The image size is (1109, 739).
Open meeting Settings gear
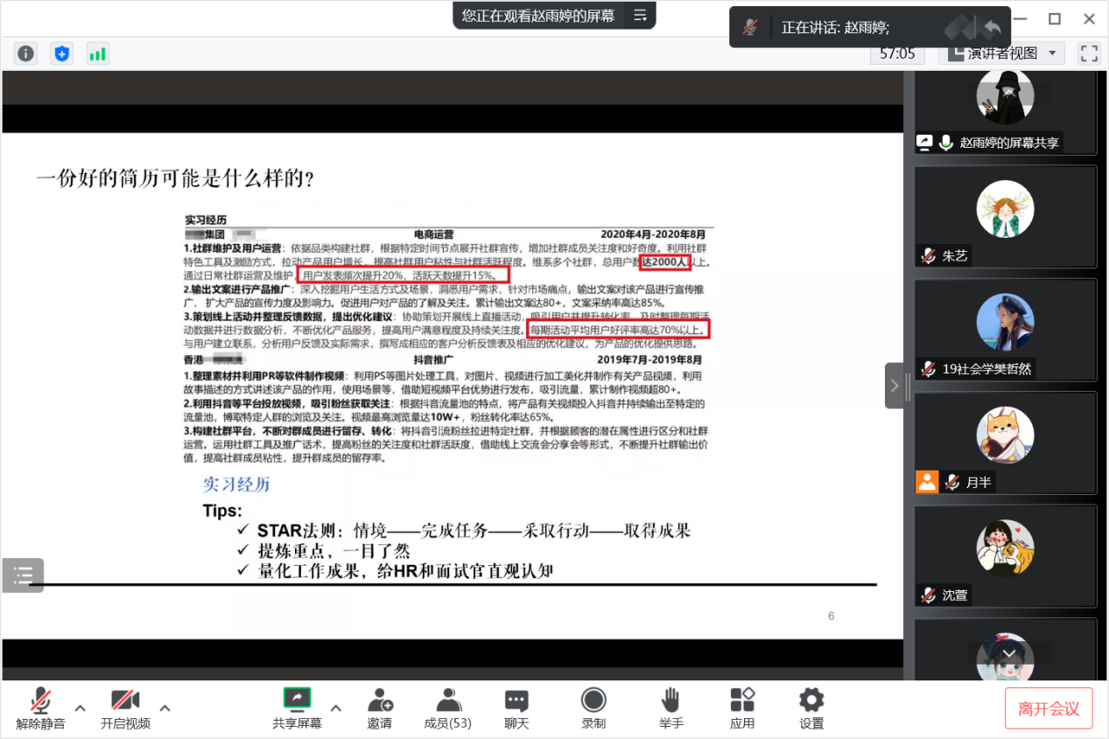click(811, 708)
